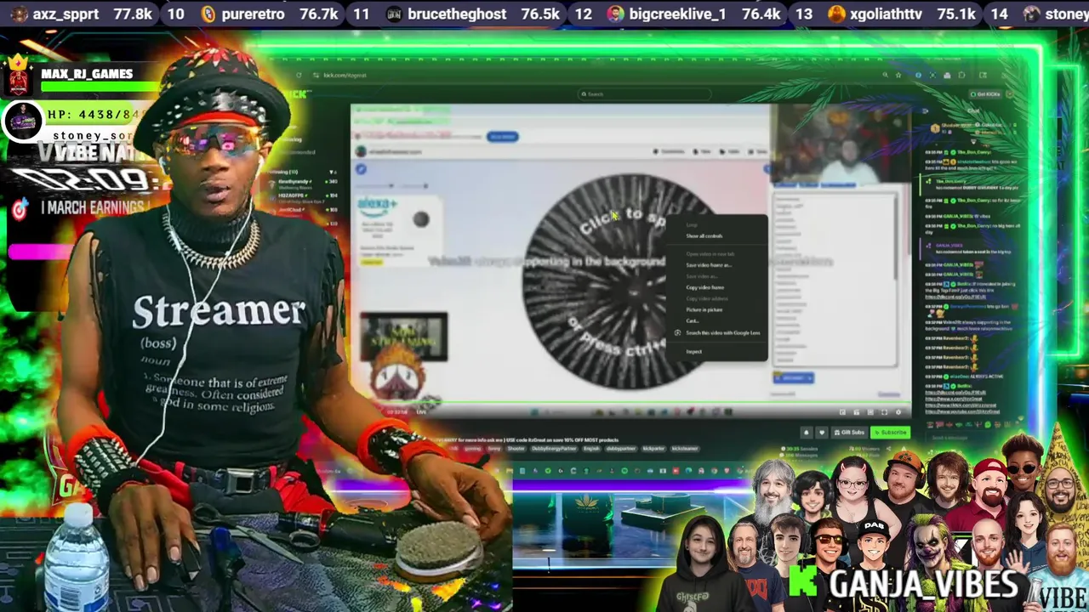Click xgoliathttv in the top ticker
This screenshot has width=1089, height=612.
[x=887, y=14]
